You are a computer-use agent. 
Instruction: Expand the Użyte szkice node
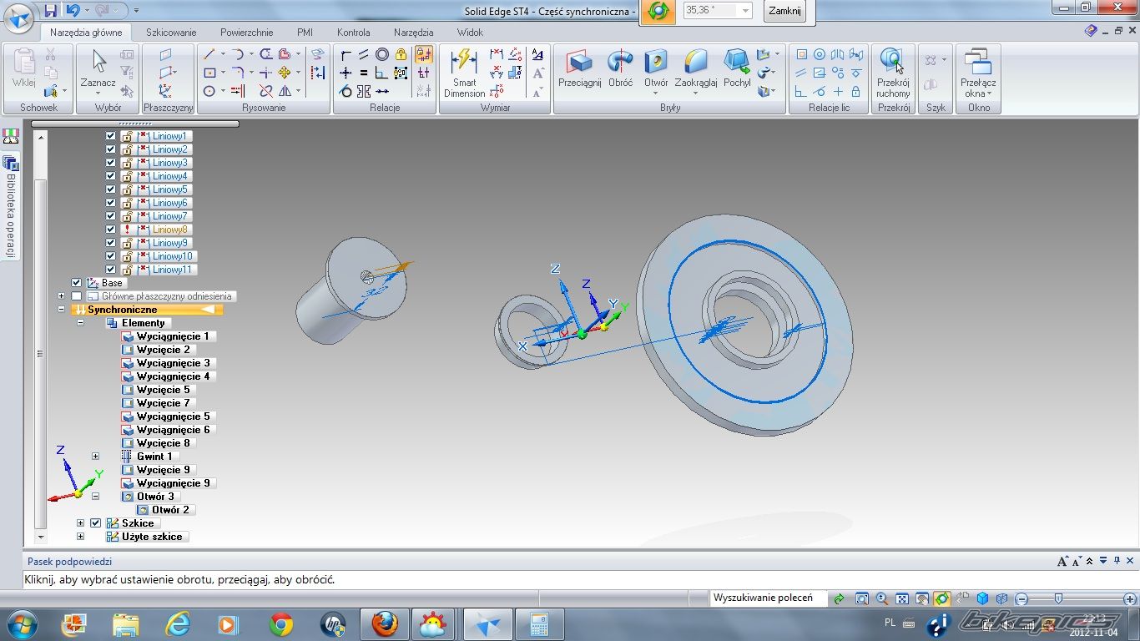[x=80, y=537]
